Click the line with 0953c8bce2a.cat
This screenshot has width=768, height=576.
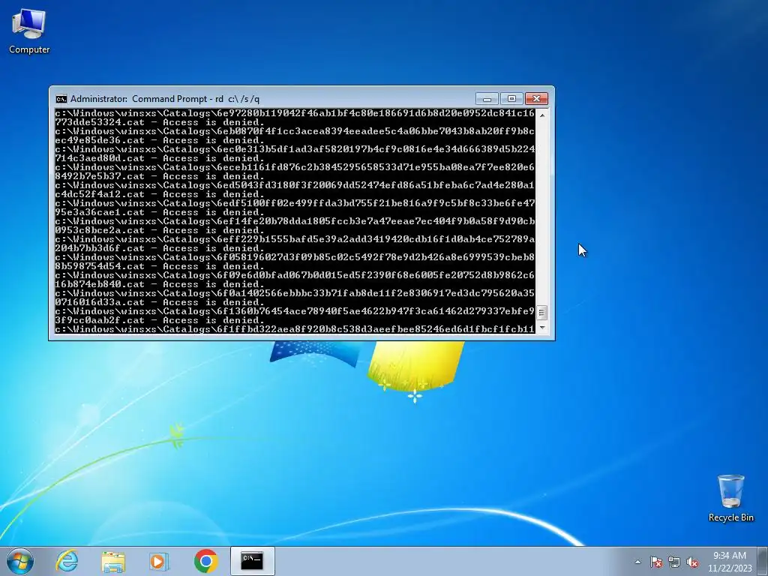[160, 230]
